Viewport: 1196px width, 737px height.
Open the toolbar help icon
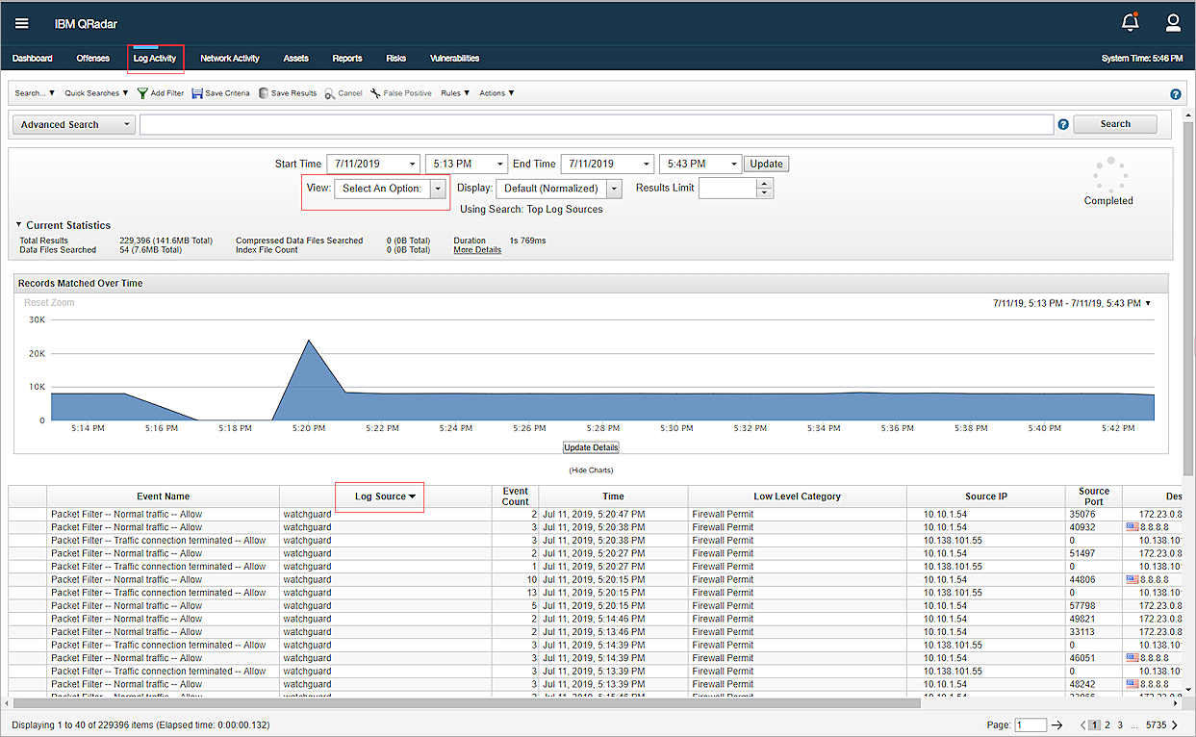pos(1175,94)
